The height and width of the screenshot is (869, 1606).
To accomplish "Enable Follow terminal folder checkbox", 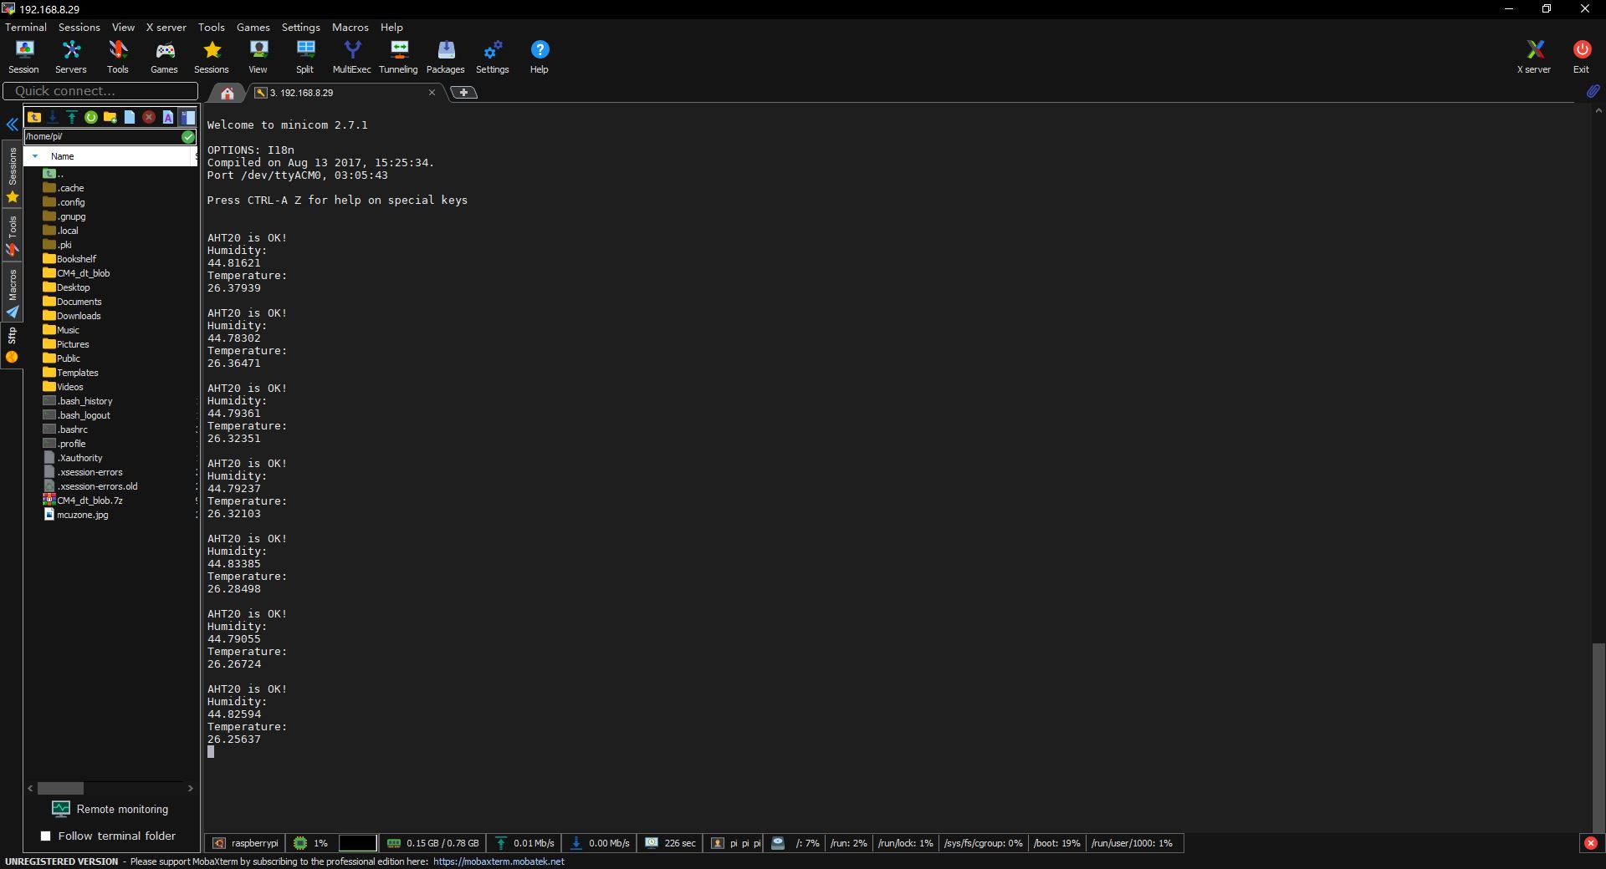I will (x=46, y=836).
